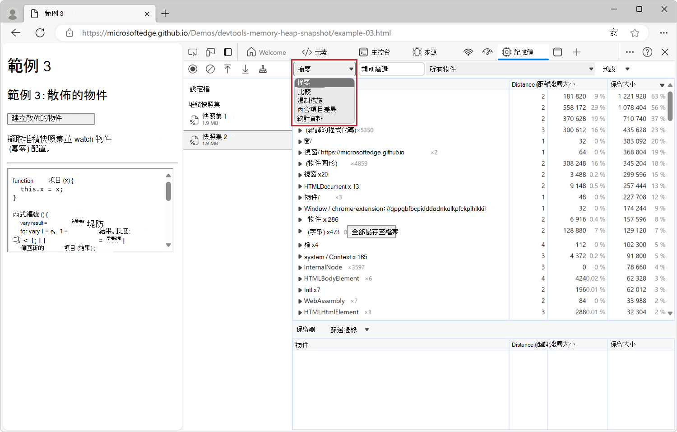Click the 全部儲存至檔案 button
677x432 pixels.
pos(371,232)
